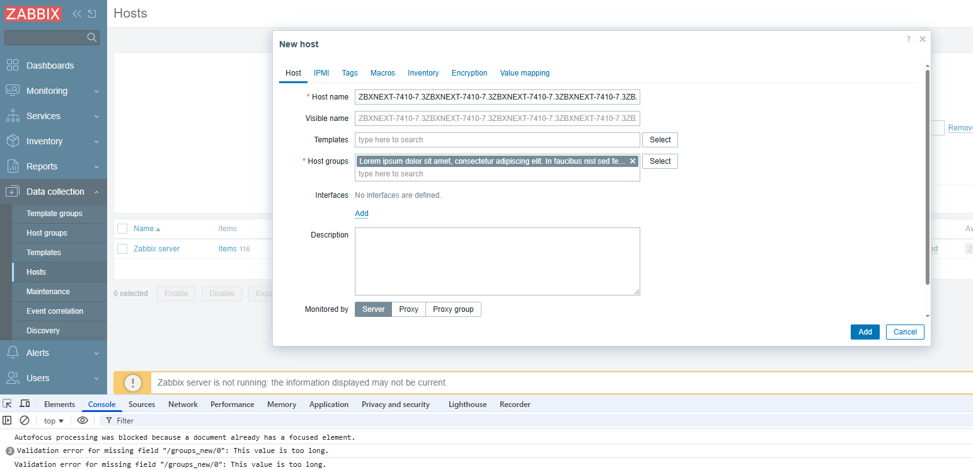Collapse the Data collection menu chevron
973x470 pixels.
[96, 192]
